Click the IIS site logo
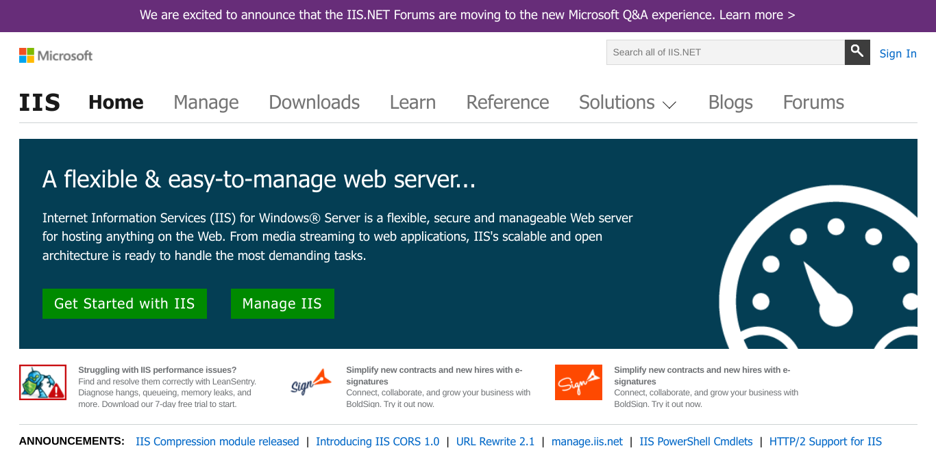 click(40, 103)
